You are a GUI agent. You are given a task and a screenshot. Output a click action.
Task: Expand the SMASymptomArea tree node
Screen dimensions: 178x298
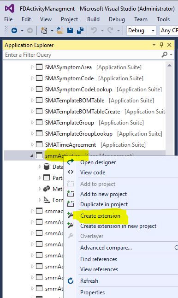32,67
